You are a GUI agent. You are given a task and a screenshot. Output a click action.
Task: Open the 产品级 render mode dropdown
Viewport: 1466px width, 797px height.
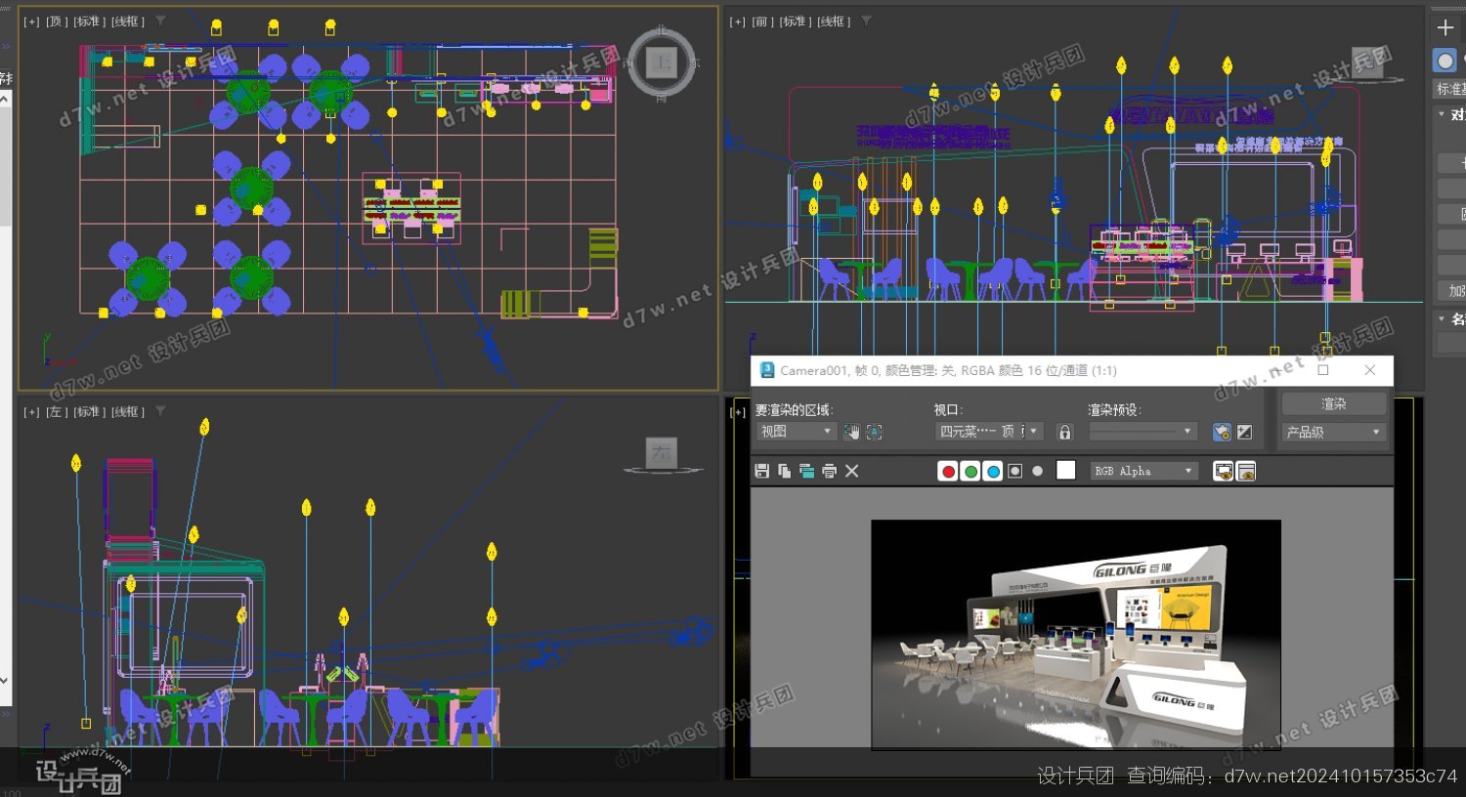[x=1334, y=432]
